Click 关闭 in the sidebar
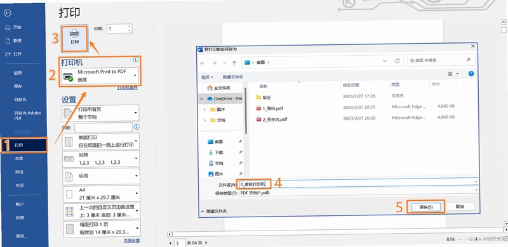The image size is (508, 247). pos(19,185)
